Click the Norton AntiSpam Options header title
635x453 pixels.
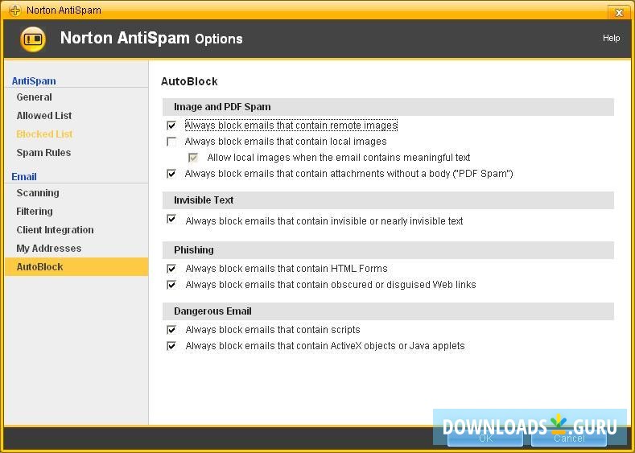point(151,38)
